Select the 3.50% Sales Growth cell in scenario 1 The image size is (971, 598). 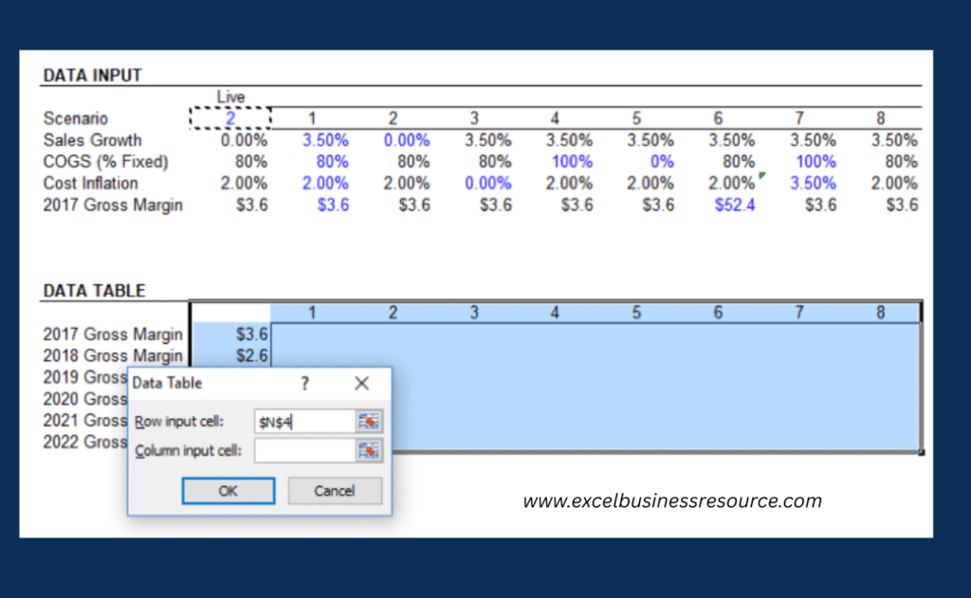pos(326,139)
